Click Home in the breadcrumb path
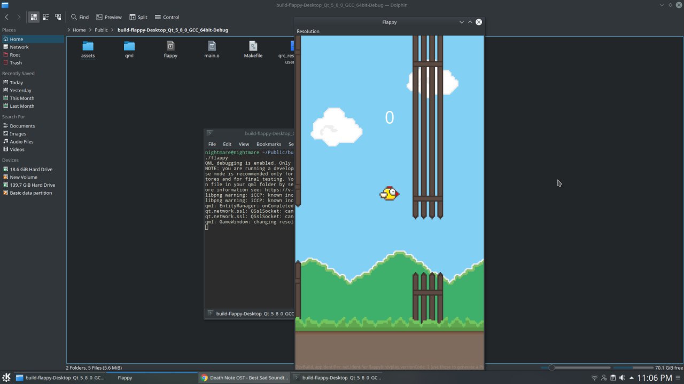Image resolution: width=684 pixels, height=384 pixels. [79, 30]
